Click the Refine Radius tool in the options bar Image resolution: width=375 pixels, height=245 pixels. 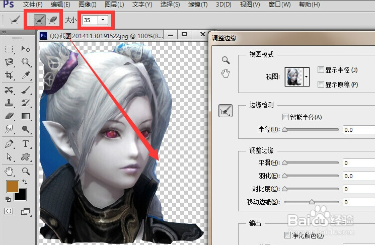coord(39,20)
